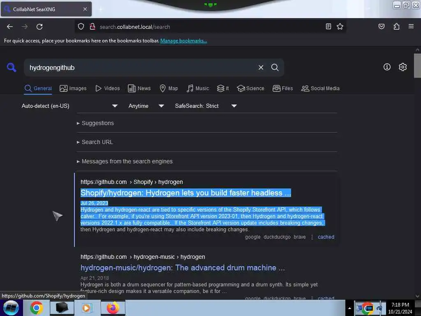Open preferences gear icon
421x316 pixels.
click(x=402, y=67)
